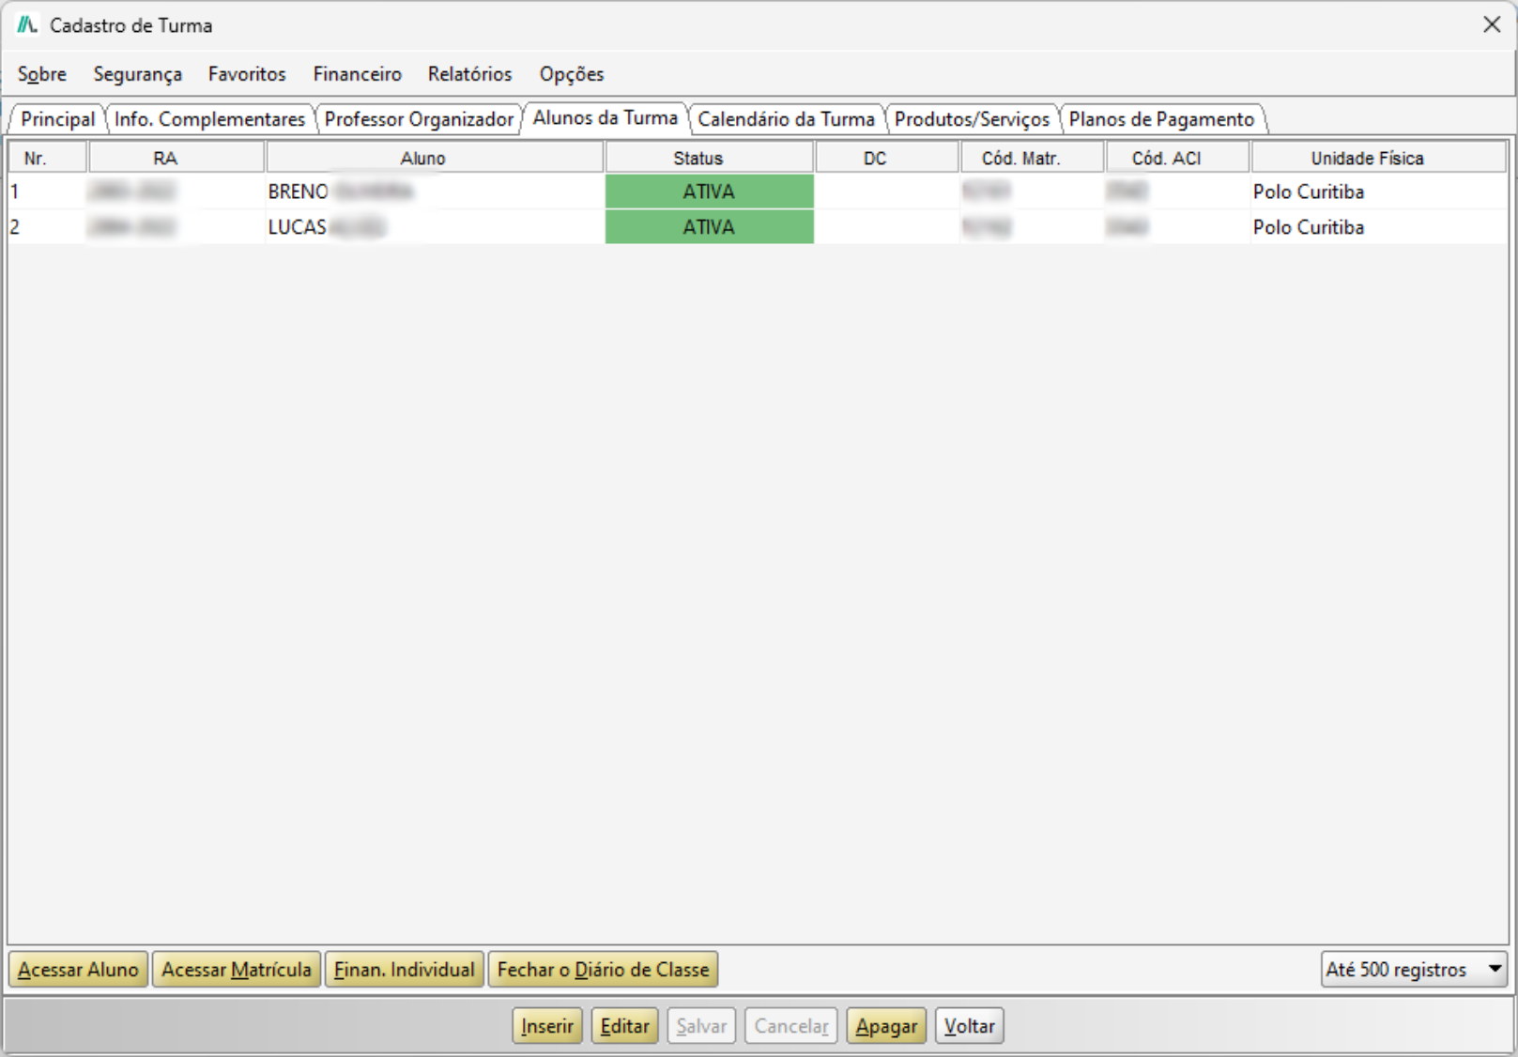Click ATIVA status in BRENO's row

coord(709,191)
